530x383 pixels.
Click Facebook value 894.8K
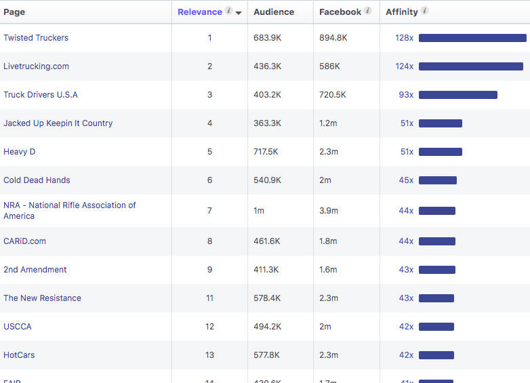pos(333,38)
